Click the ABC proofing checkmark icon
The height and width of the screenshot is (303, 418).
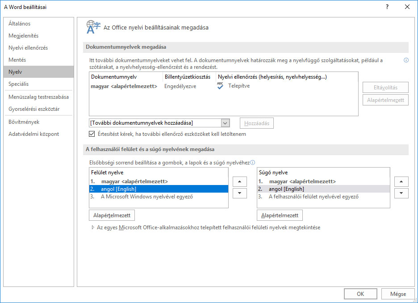point(220,86)
